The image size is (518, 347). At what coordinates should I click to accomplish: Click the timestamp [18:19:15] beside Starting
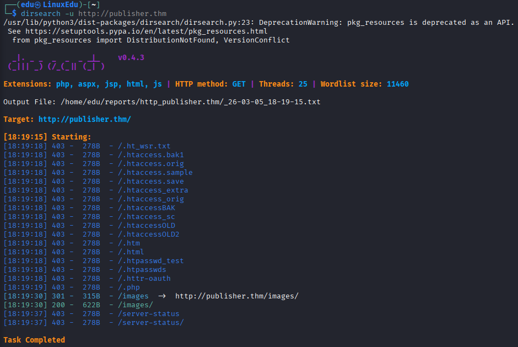[25, 137]
